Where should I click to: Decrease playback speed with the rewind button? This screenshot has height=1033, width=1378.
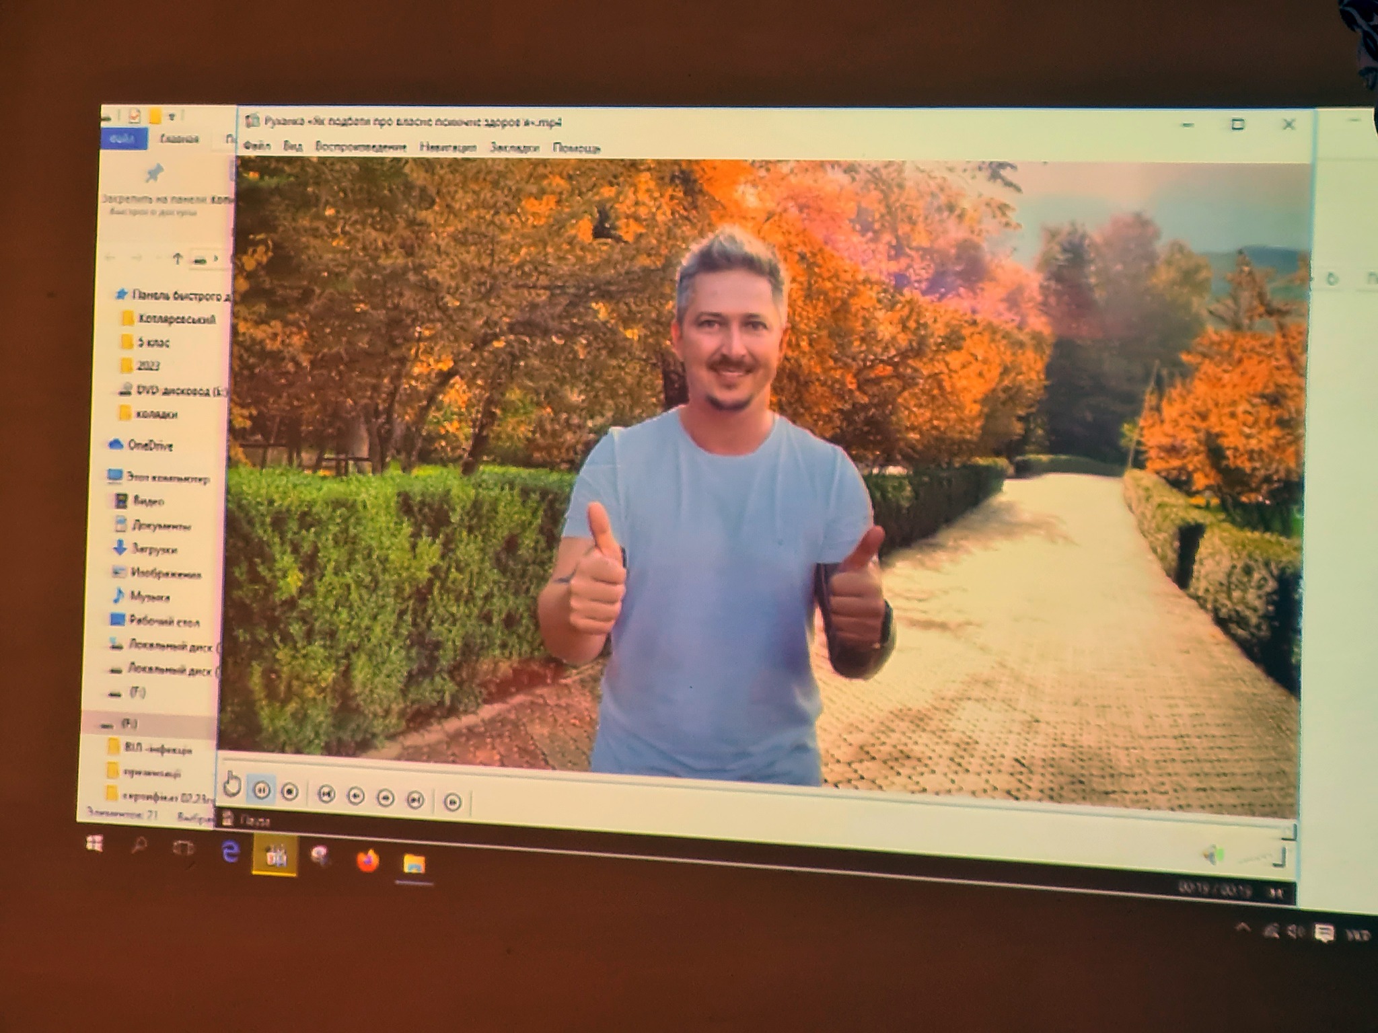pos(356,796)
